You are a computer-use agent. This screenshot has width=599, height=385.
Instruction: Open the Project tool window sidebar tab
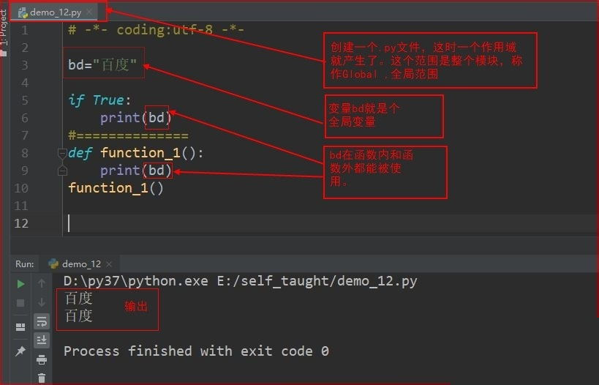click(x=4, y=28)
